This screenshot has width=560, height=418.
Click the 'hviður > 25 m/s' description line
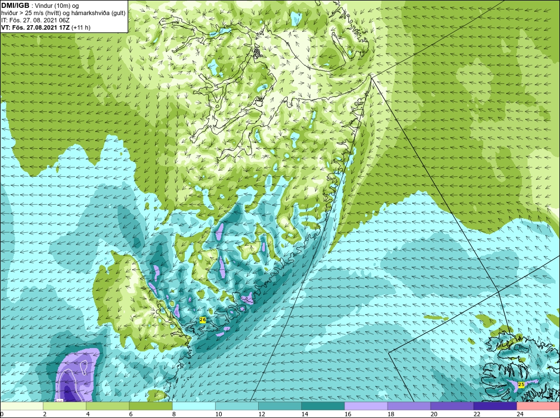click(63, 13)
